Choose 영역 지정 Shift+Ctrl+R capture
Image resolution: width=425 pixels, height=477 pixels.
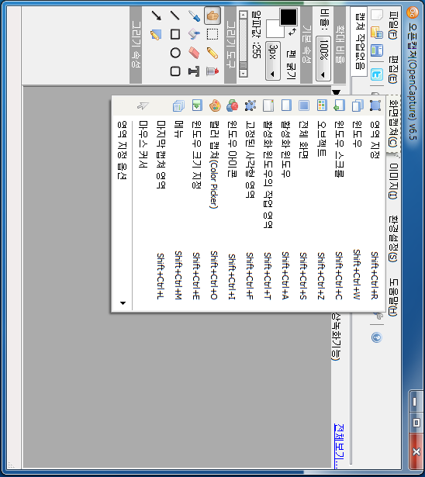(x=375, y=204)
